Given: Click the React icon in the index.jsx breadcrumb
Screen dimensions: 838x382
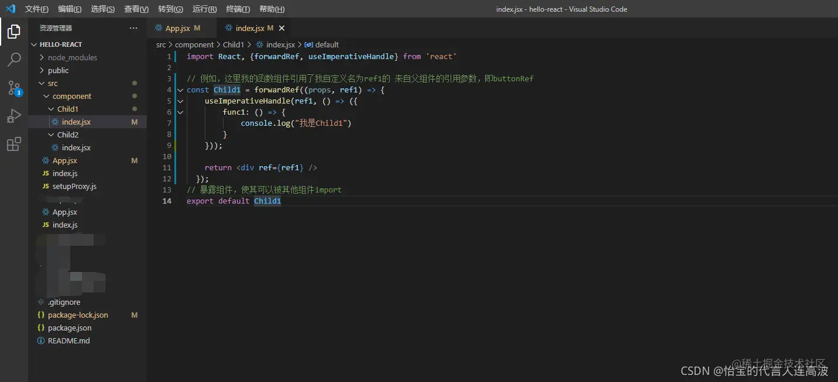Looking at the screenshot, I should click(260, 44).
